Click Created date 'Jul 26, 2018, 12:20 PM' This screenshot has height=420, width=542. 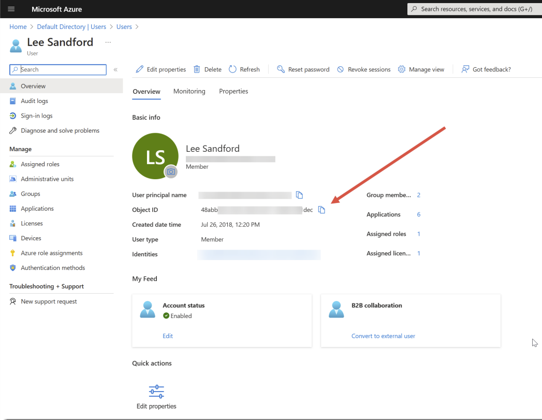(x=230, y=225)
